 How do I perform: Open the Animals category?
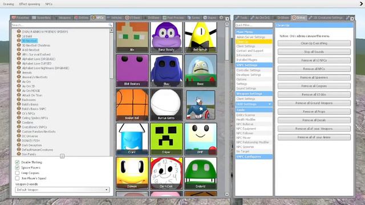(27, 72)
